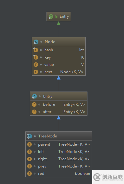Click the class icon beside TreeNode
This screenshot has width=124, height=184.
(x=29, y=136)
